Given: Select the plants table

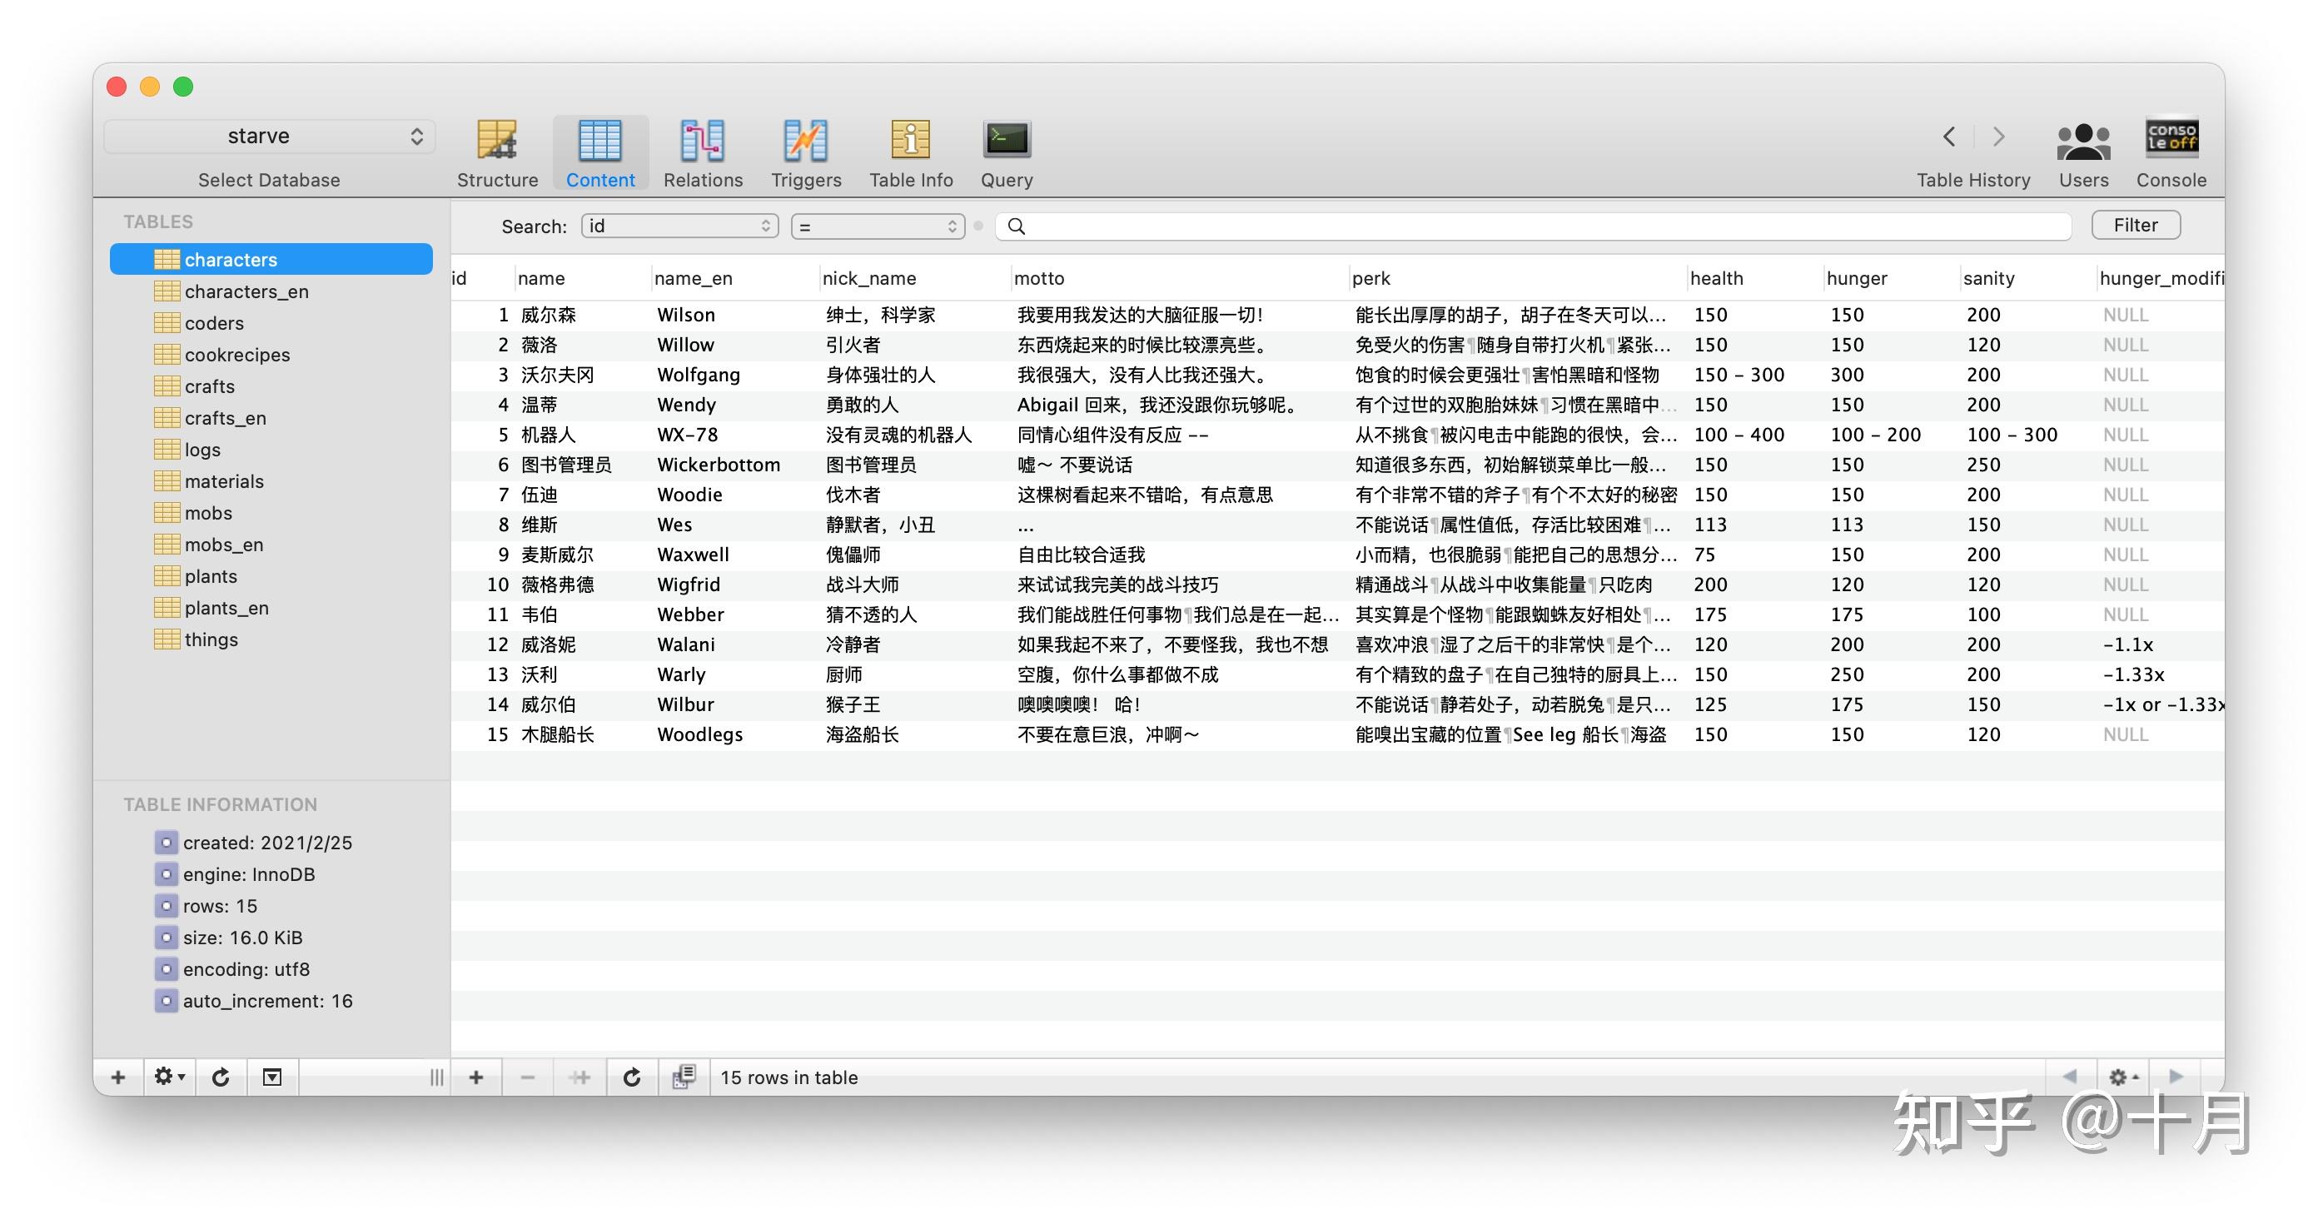Looking at the screenshot, I should pyautogui.click(x=271, y=575).
